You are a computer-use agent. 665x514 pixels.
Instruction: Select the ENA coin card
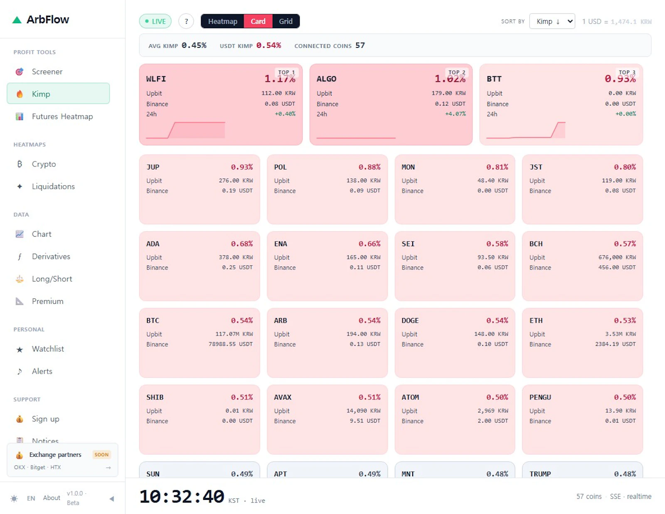point(327,266)
